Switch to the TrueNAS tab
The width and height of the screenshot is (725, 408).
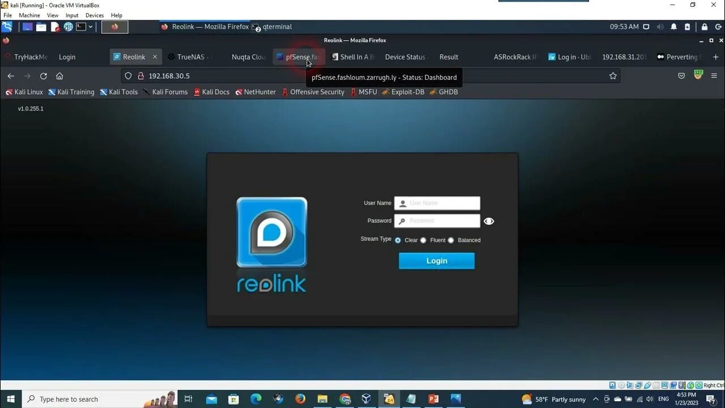pyautogui.click(x=189, y=57)
